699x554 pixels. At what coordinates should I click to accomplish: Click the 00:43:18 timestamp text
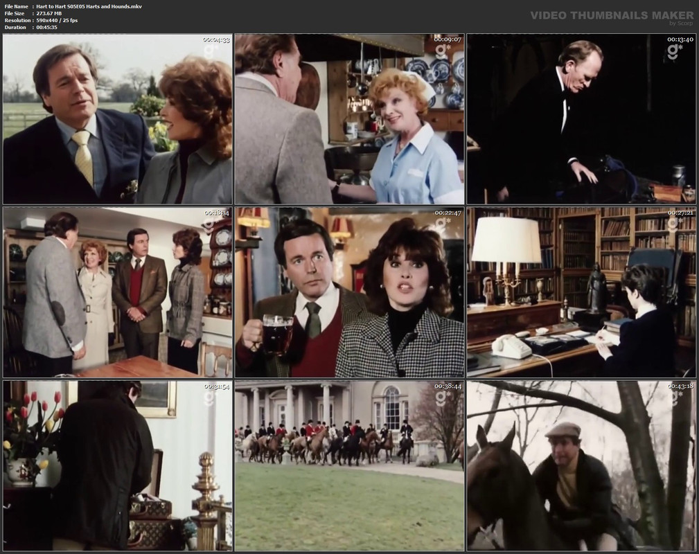point(680,386)
